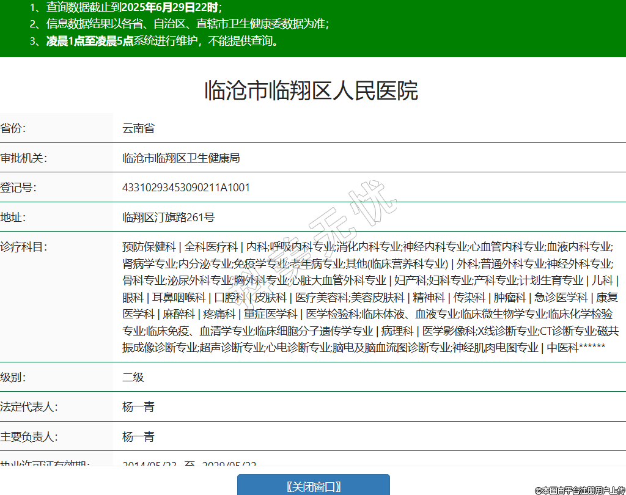Click the 省份 field label
Image resolution: width=626 pixels, height=495 pixels.
tap(13, 128)
